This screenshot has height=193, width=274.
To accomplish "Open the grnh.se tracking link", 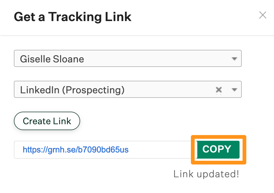I will (76, 150).
